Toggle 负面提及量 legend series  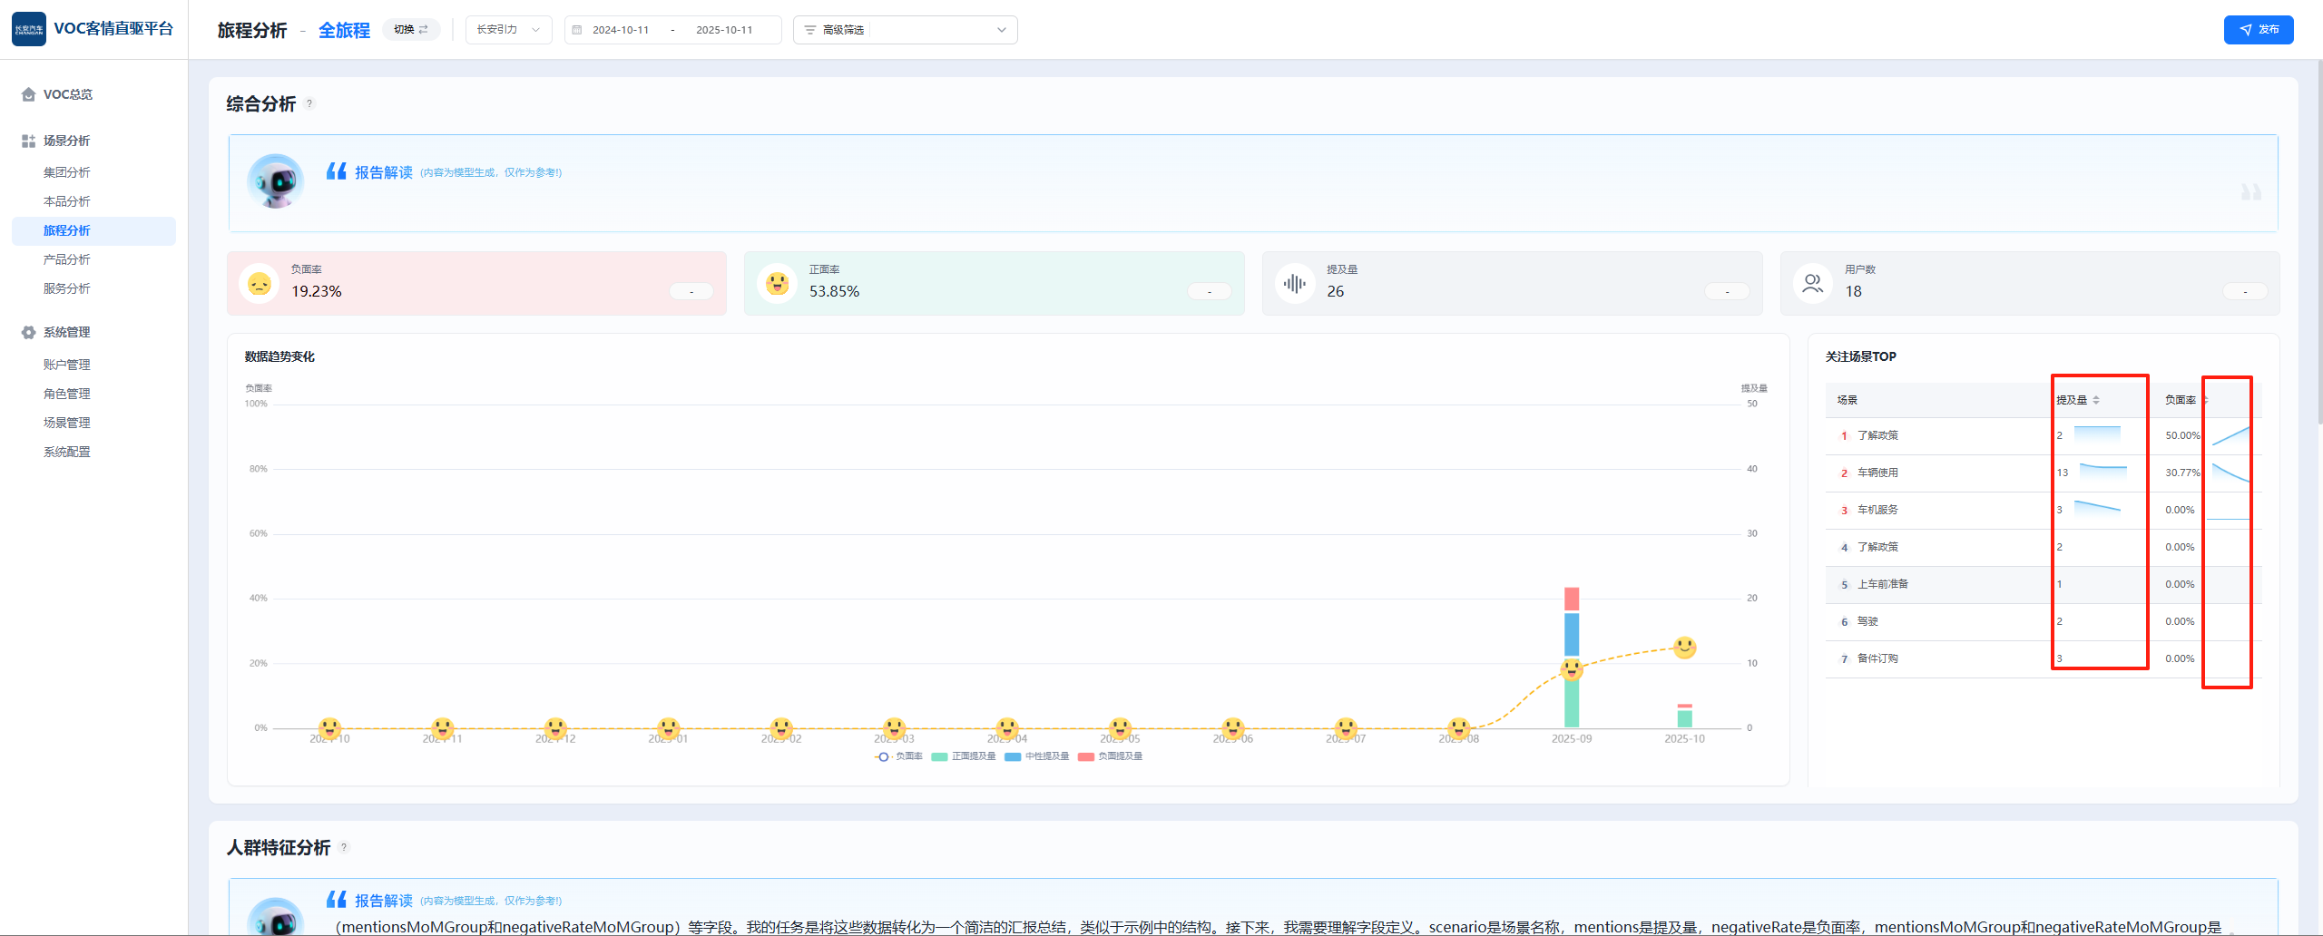point(1110,756)
